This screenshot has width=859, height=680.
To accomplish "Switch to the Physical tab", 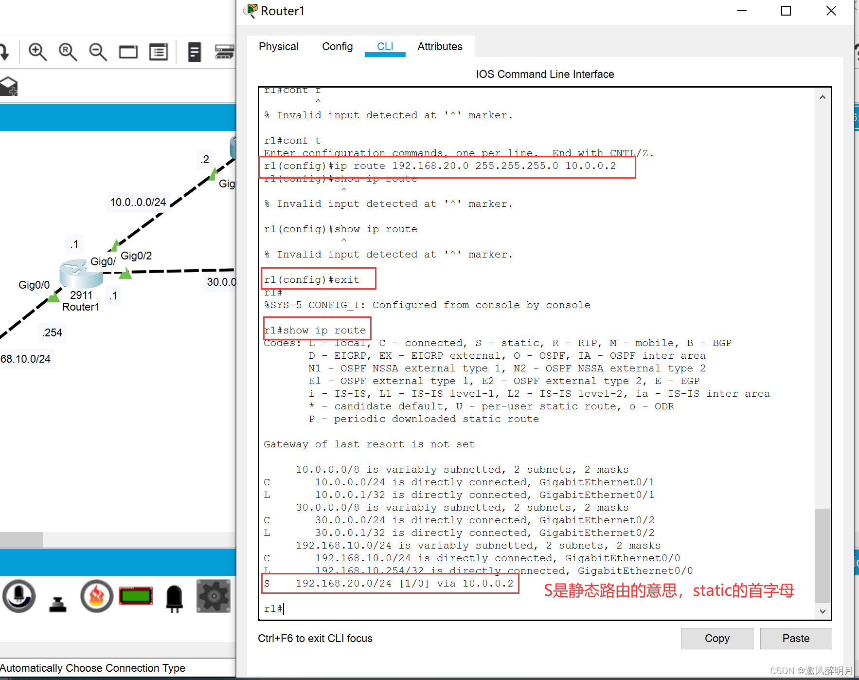I will [279, 47].
